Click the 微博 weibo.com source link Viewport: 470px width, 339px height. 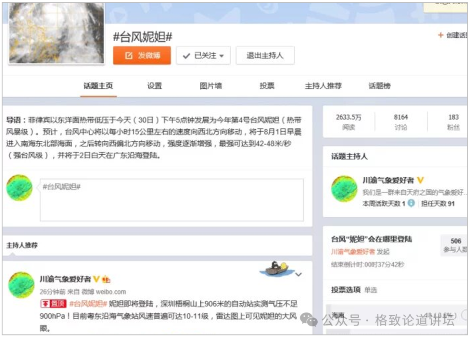click(x=104, y=292)
